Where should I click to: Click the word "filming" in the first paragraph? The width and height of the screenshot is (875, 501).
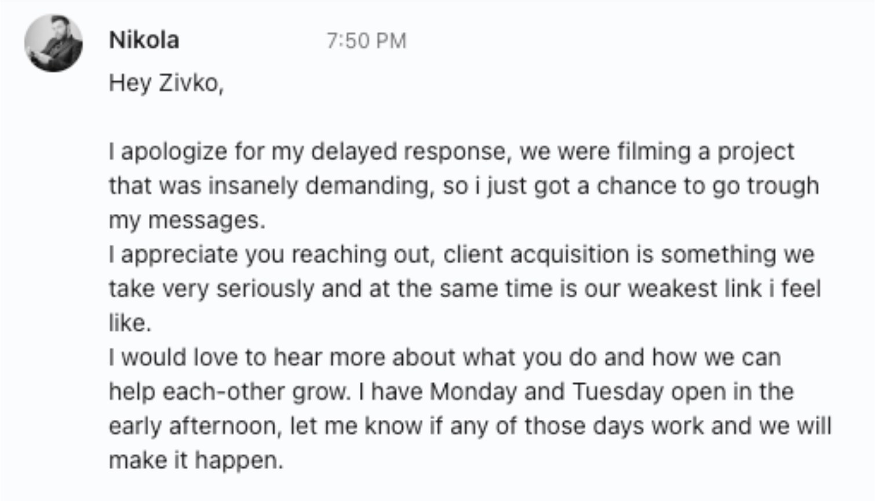654,152
